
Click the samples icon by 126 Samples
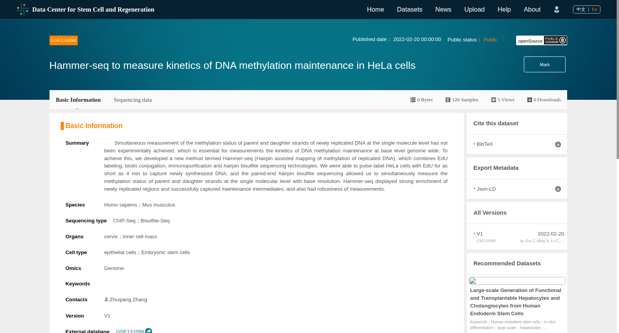click(x=448, y=100)
